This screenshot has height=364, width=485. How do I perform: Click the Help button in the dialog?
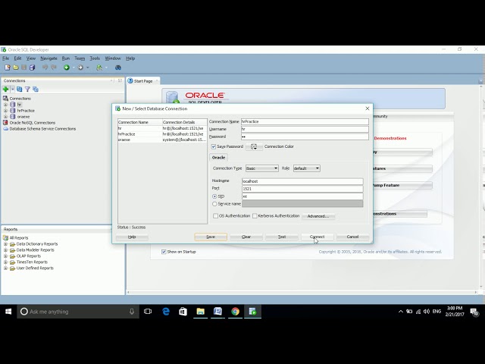132,237
